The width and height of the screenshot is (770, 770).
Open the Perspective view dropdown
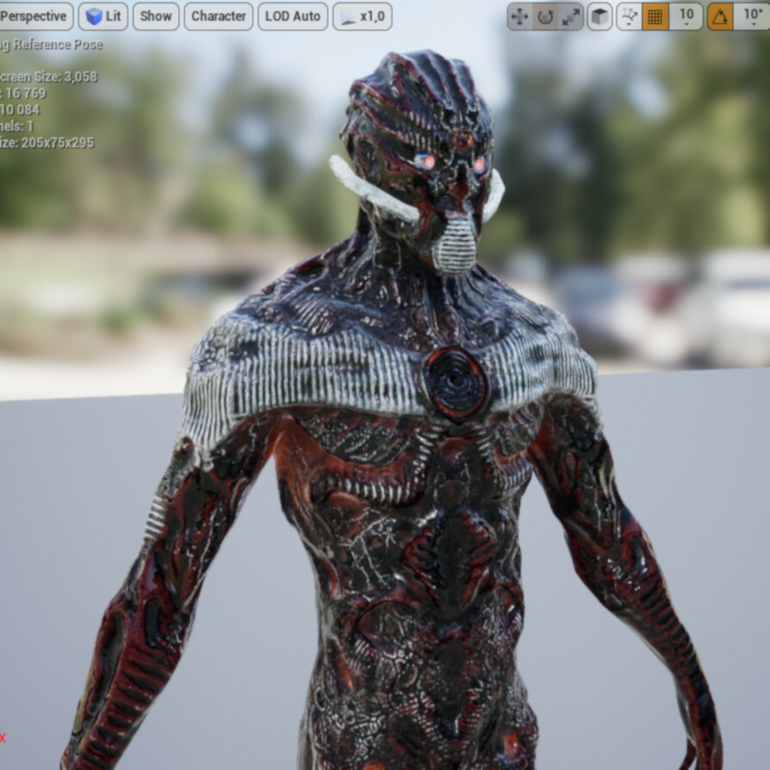click(33, 15)
